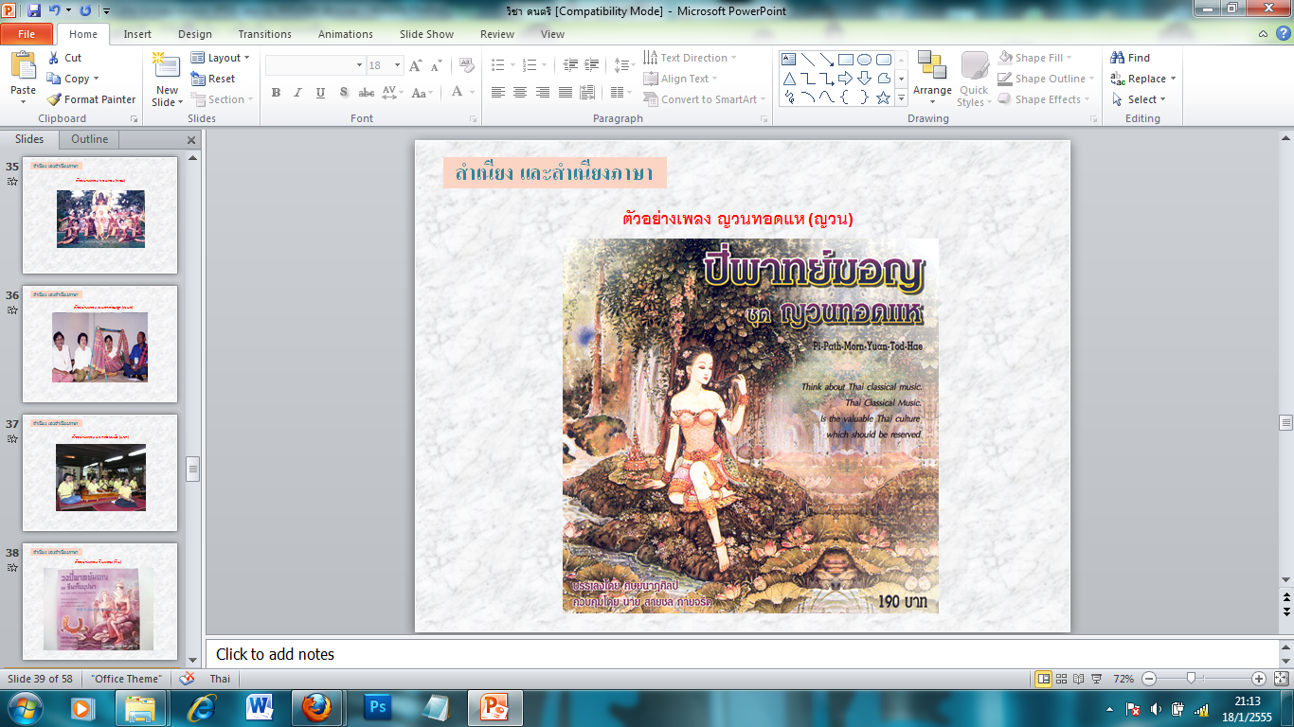Image resolution: width=1294 pixels, height=727 pixels.
Task: Increase the list indent level
Action: click(x=593, y=65)
